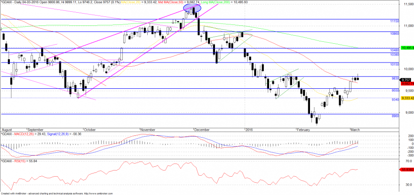Click the 200 MACD axis label
This screenshot has width=414, height=195.
411,136
